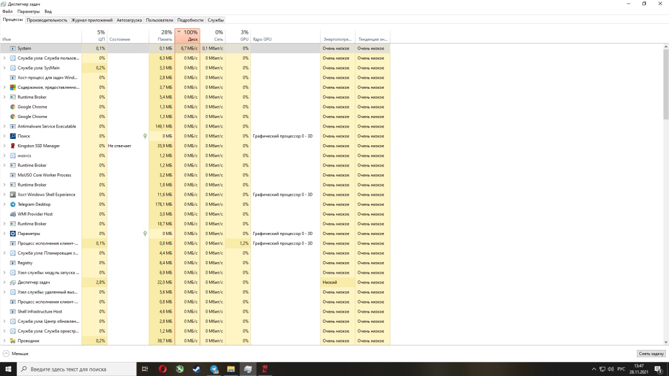Screen dimensions: 669x376
Task: Sort by the Имя column header
Action: tap(41, 36)
